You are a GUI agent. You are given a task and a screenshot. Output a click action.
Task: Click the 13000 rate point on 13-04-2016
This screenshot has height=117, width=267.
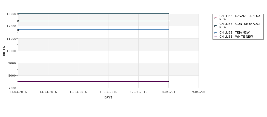tap(18, 14)
